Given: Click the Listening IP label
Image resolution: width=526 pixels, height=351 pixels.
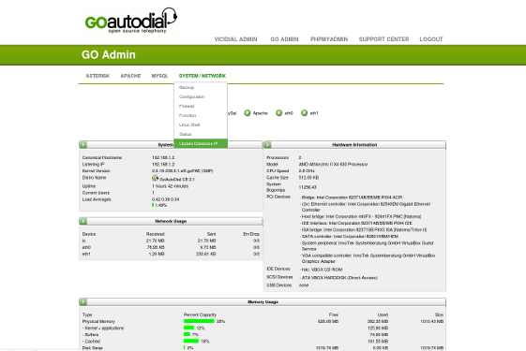Looking at the screenshot, I should (x=93, y=165).
